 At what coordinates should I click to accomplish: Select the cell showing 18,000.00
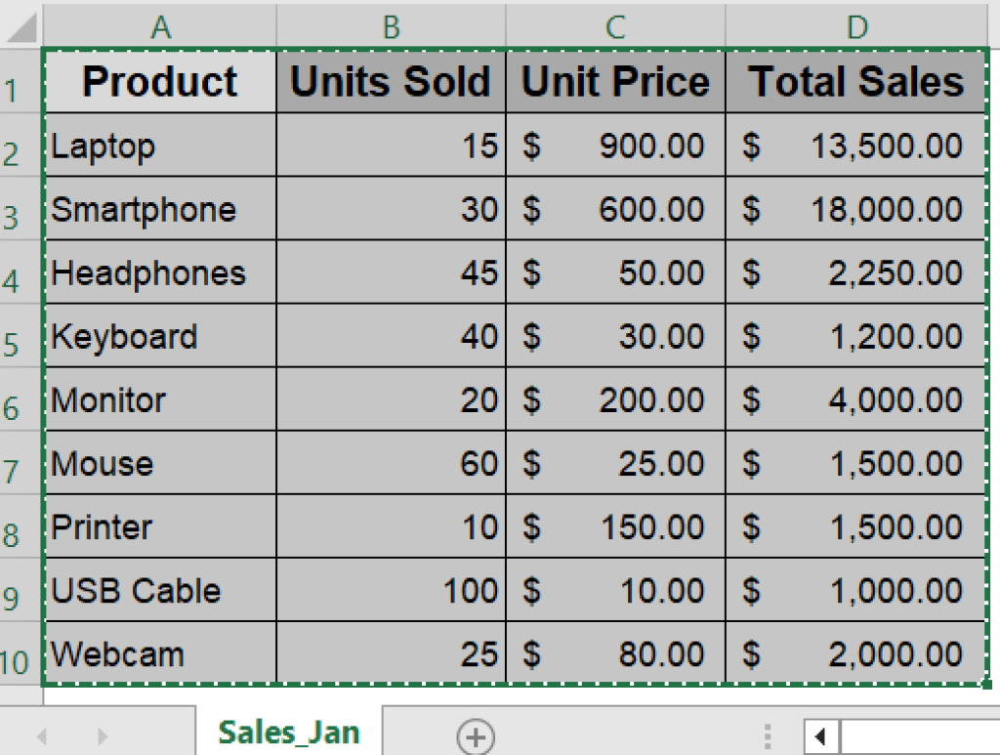pyautogui.click(x=856, y=209)
